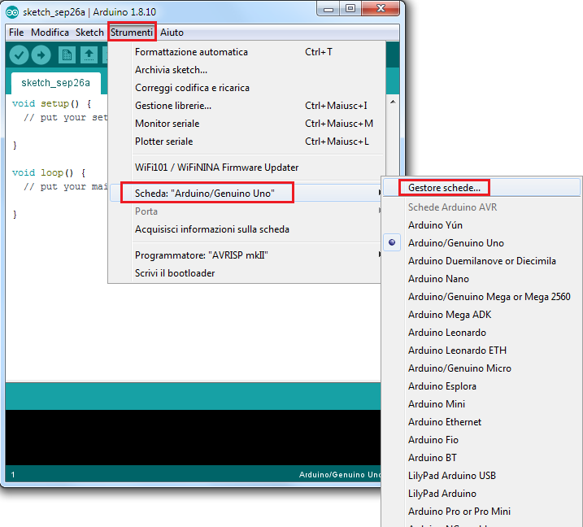Click the Verify checkmark toolbar icon

19,55
